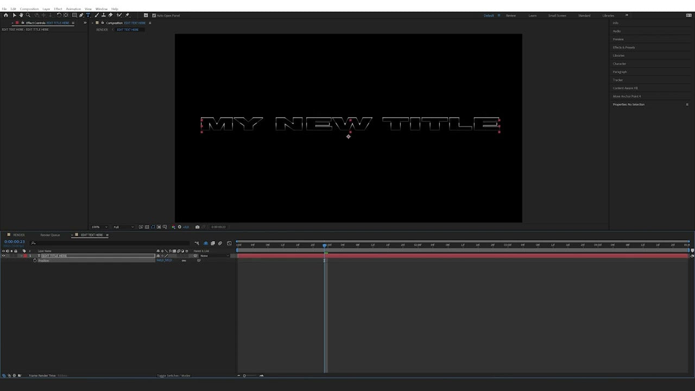Click Toggle Switches / Modes button
Image resolution: width=695 pixels, height=391 pixels.
(x=173, y=375)
